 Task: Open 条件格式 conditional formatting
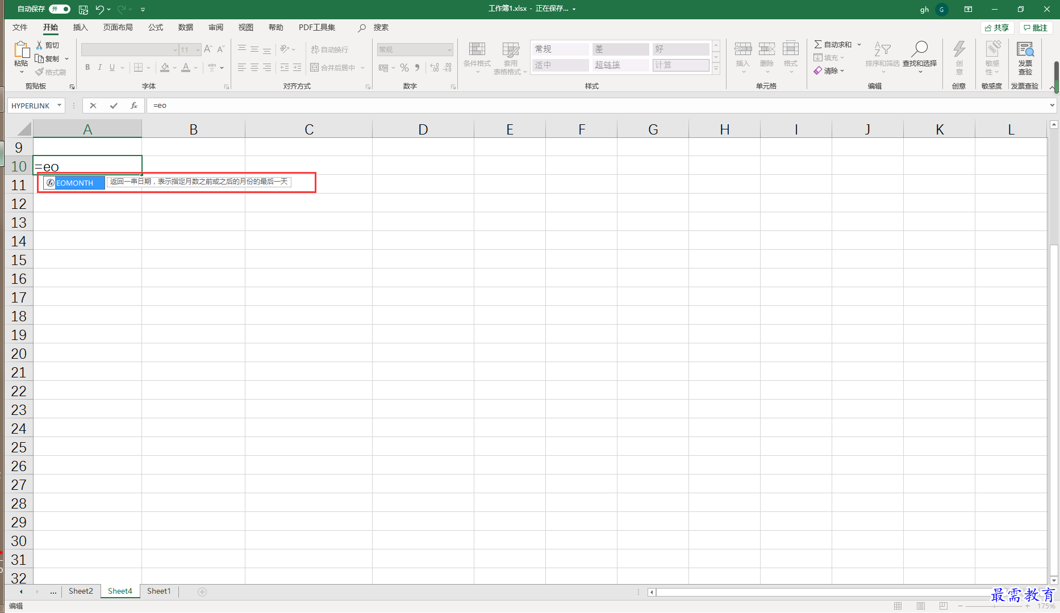pyautogui.click(x=477, y=57)
